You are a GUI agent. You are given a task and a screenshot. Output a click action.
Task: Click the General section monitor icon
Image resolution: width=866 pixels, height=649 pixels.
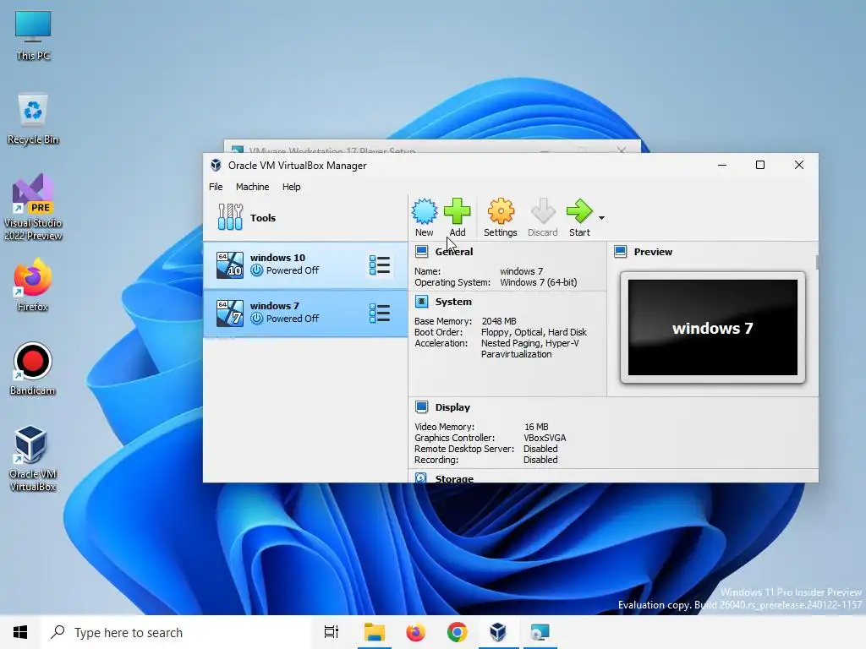coord(421,252)
